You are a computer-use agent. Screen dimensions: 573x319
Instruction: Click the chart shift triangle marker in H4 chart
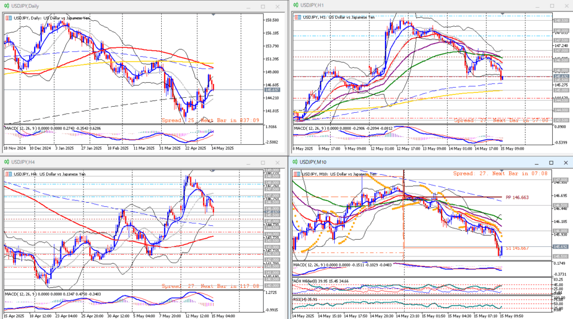[213, 170]
